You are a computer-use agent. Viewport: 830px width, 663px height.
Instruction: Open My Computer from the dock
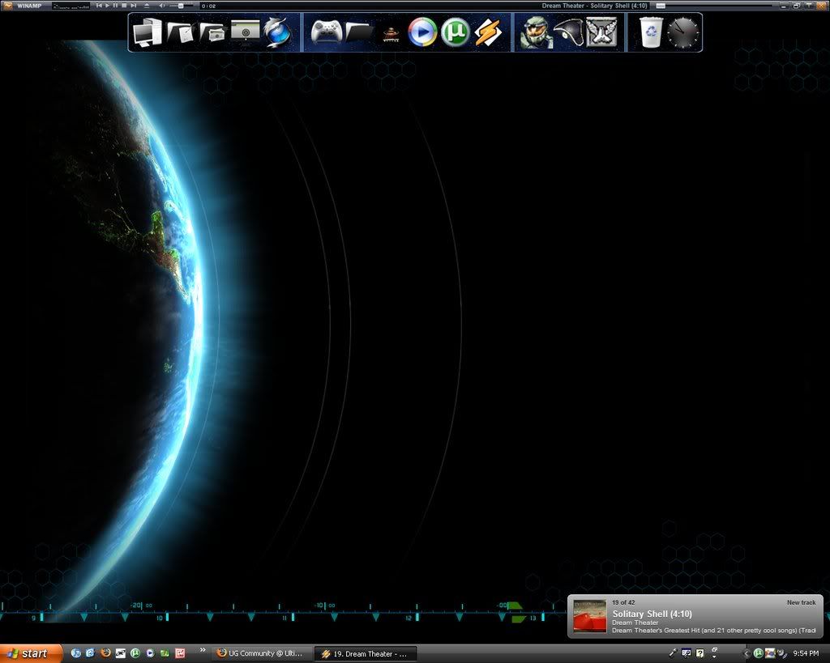(148, 32)
